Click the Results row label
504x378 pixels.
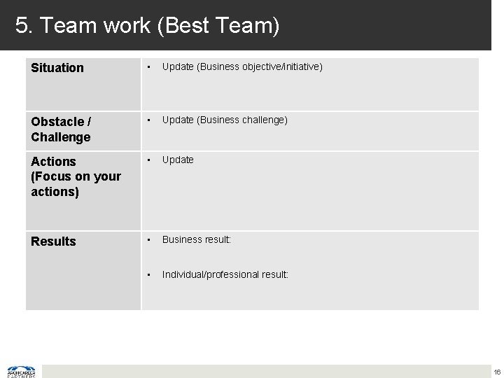point(53,241)
